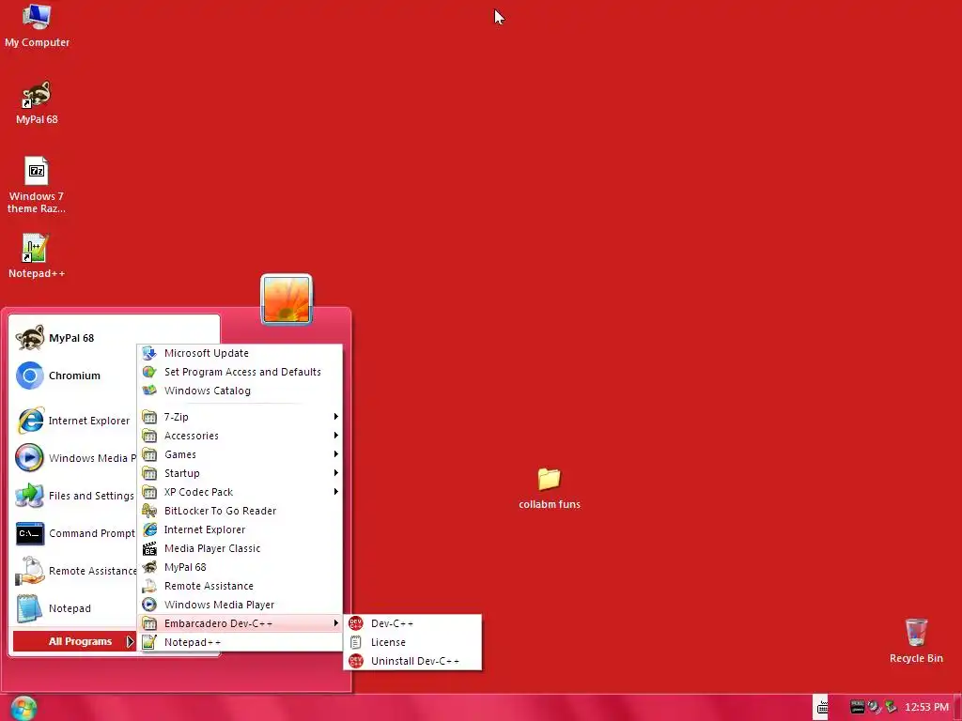Screen dimensions: 962x721
Task: Open Windows Catalog entry
Action: [x=240, y=391]
